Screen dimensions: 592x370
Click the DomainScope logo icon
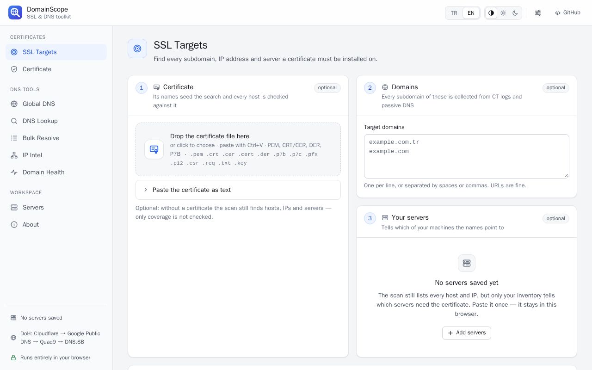click(15, 12)
